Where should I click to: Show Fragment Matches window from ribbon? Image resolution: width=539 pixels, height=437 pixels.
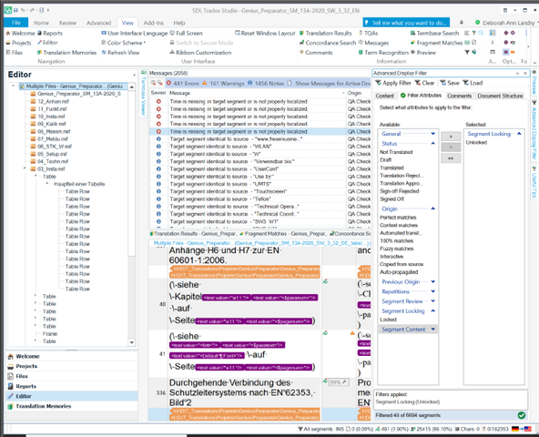(x=436, y=43)
